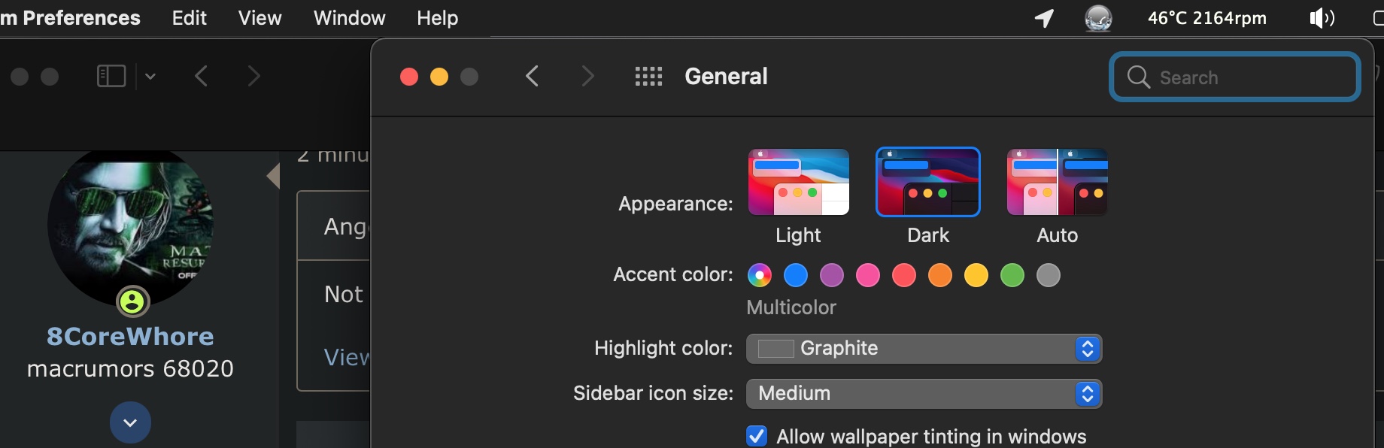Click the show-all grid icon in System Preferences
Image resolution: width=1384 pixels, height=448 pixels.
[x=648, y=76]
